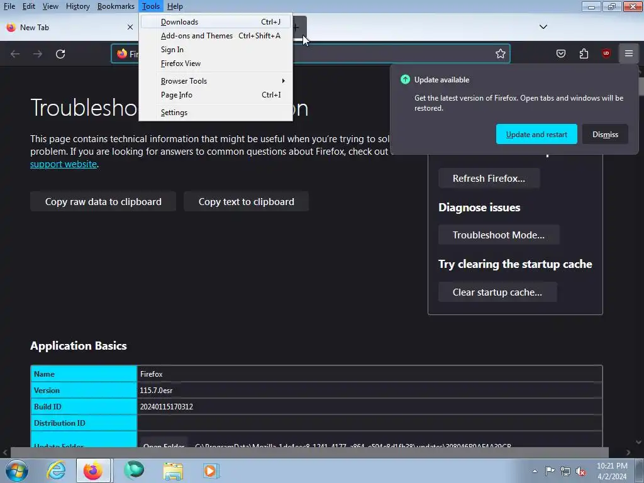Open the uBlock Origin toolbar icon
The height and width of the screenshot is (483, 644).
point(606,54)
